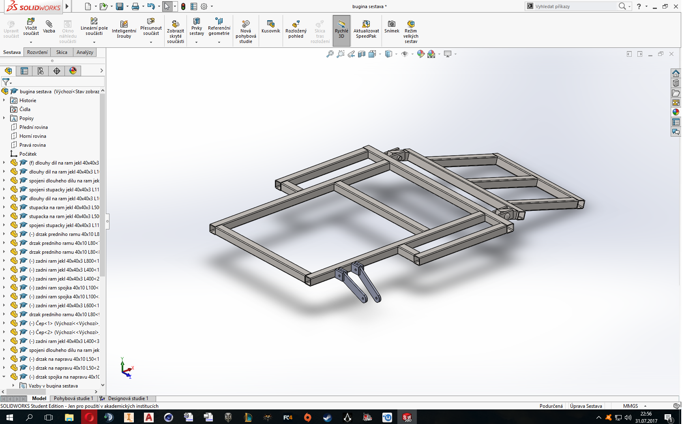Open Steam from the Windows taskbar
The height and width of the screenshot is (424, 682).
327,417
